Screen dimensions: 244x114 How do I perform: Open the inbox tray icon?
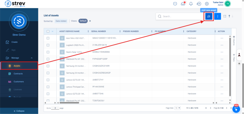[x=183, y=4]
